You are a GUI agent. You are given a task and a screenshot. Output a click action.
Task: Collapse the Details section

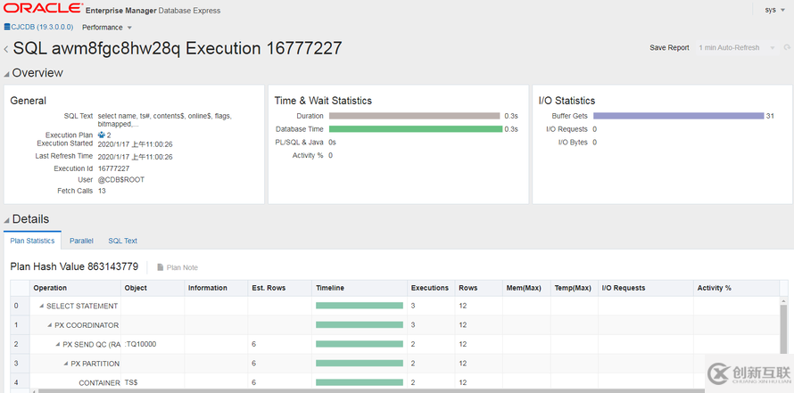6,219
